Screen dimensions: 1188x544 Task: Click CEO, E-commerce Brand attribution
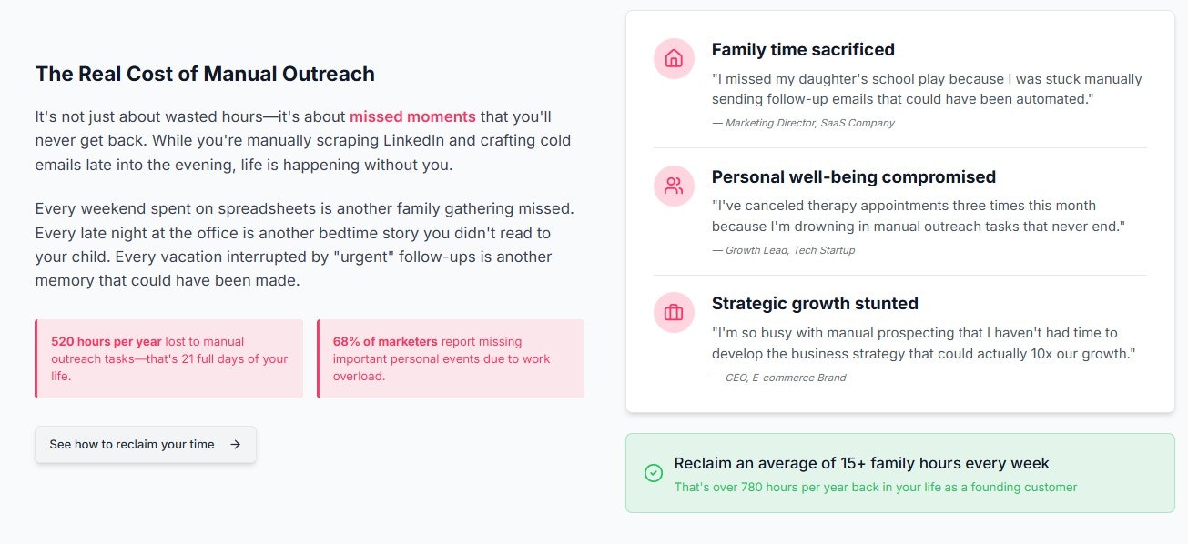pos(778,378)
